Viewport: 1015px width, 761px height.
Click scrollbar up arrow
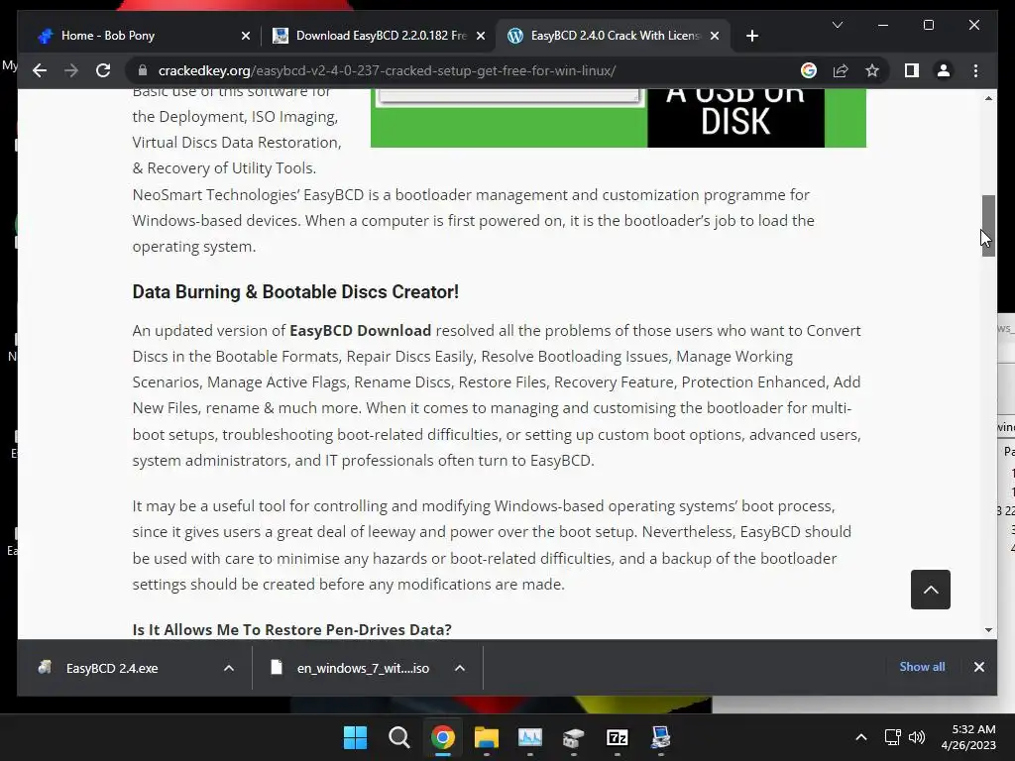[x=988, y=98]
